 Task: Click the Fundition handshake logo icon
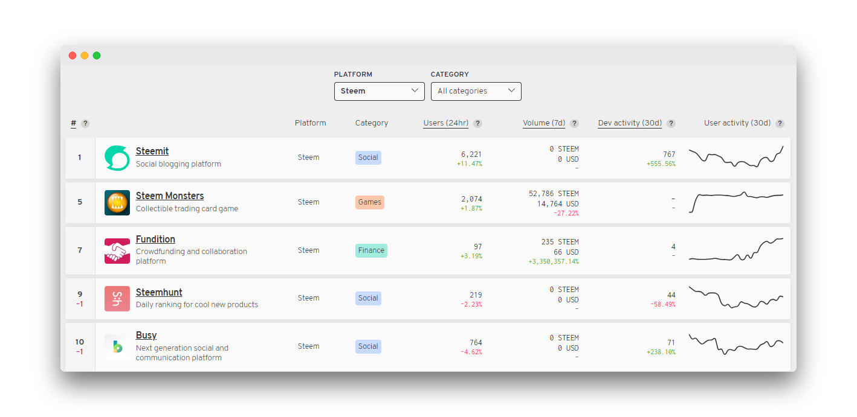117,251
